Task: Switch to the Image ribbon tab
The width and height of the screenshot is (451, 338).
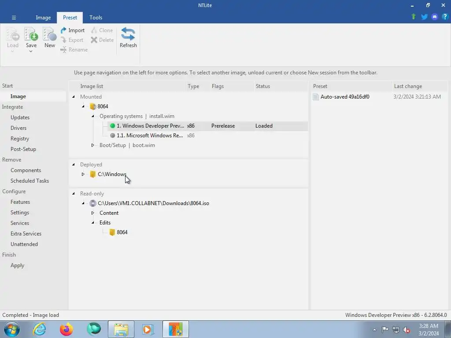Action: coord(43,18)
